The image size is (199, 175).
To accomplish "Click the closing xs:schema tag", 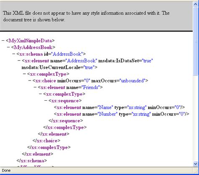I will [x=32, y=161].
